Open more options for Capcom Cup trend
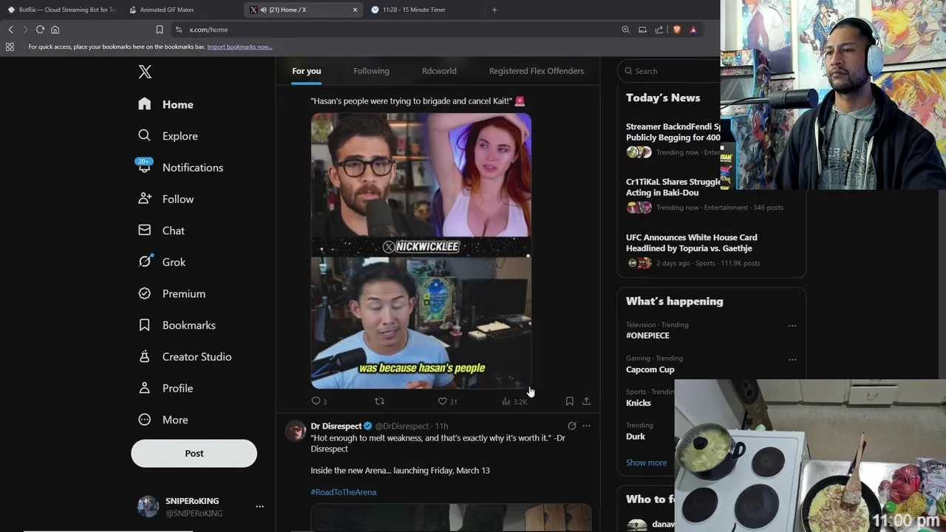946x532 pixels. [792, 360]
